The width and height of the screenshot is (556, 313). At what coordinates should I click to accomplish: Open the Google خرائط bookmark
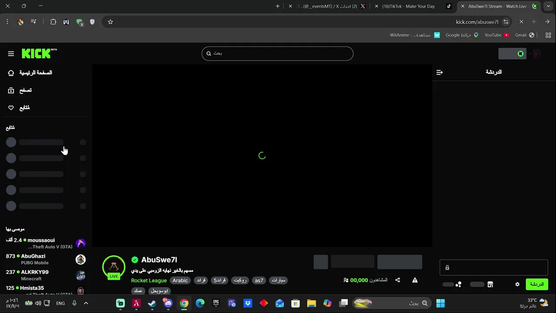point(462,35)
